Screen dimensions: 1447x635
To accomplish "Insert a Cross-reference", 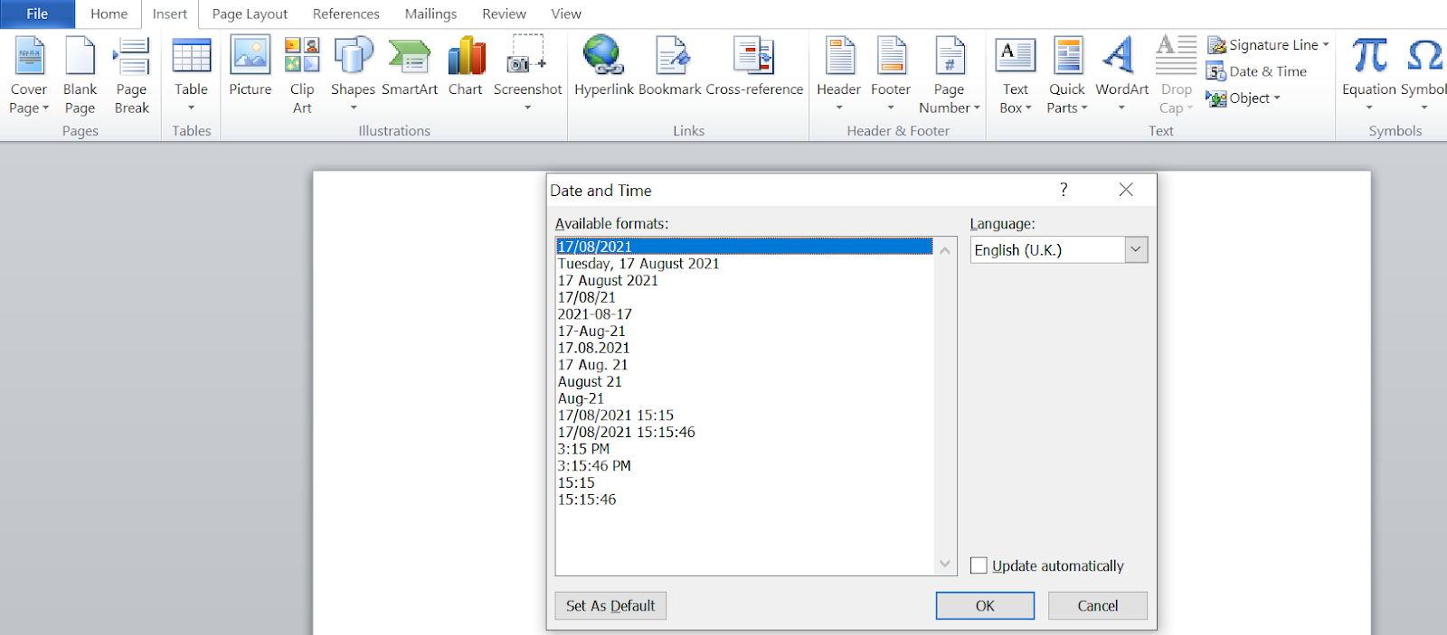I will pyautogui.click(x=754, y=67).
